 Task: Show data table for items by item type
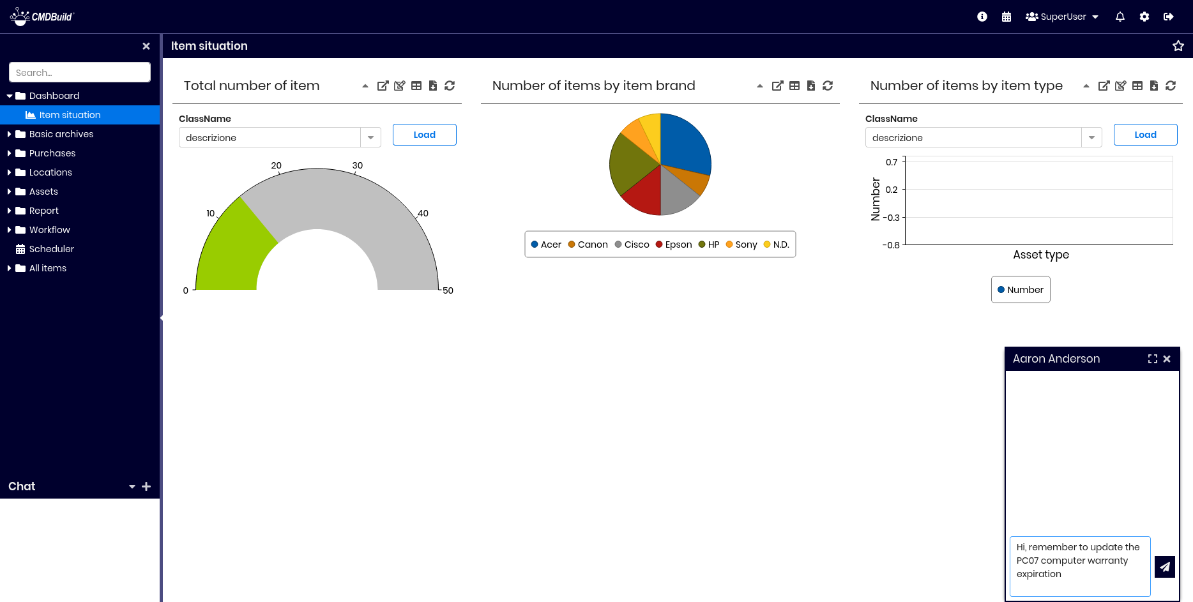point(1137,86)
